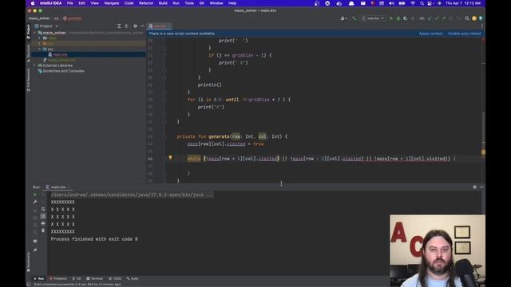Click the Git history clock icon
Image resolution: width=511 pixels, height=287 pixels.
[x=451, y=18]
